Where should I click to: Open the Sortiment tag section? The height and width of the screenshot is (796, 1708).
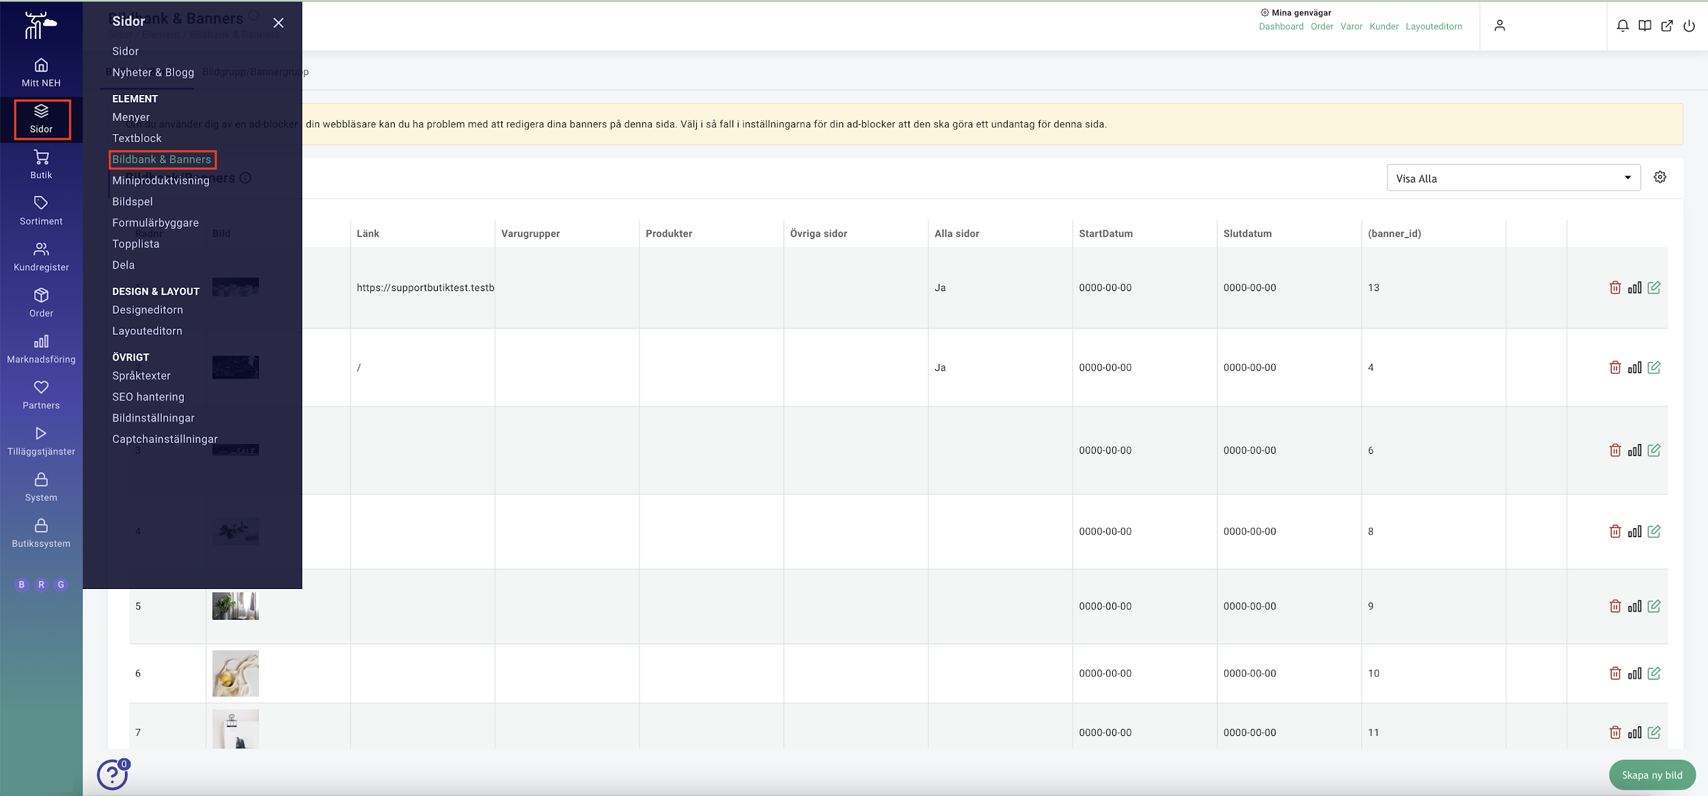click(x=41, y=211)
